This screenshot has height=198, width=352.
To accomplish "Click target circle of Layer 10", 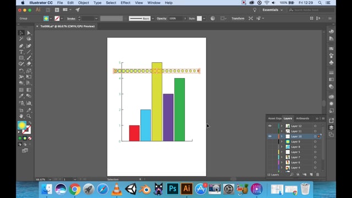I will [x=315, y=136].
